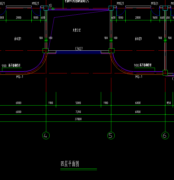Select the 5000 dimension text
The image size is (174, 180).
(x=78, y=103)
